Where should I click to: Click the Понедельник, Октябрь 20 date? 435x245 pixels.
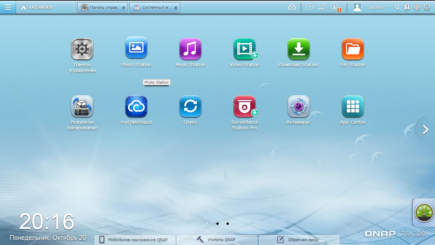coord(48,238)
